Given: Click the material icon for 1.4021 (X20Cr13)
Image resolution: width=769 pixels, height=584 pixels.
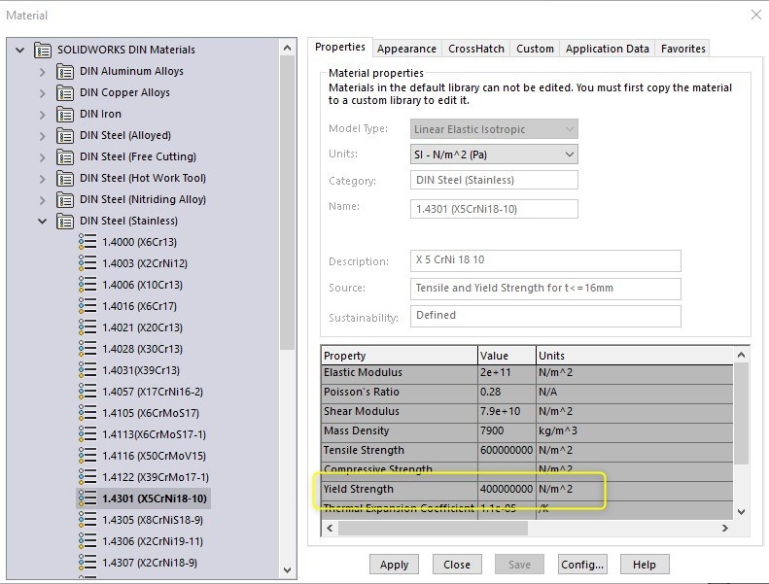Looking at the screenshot, I should click(87, 327).
